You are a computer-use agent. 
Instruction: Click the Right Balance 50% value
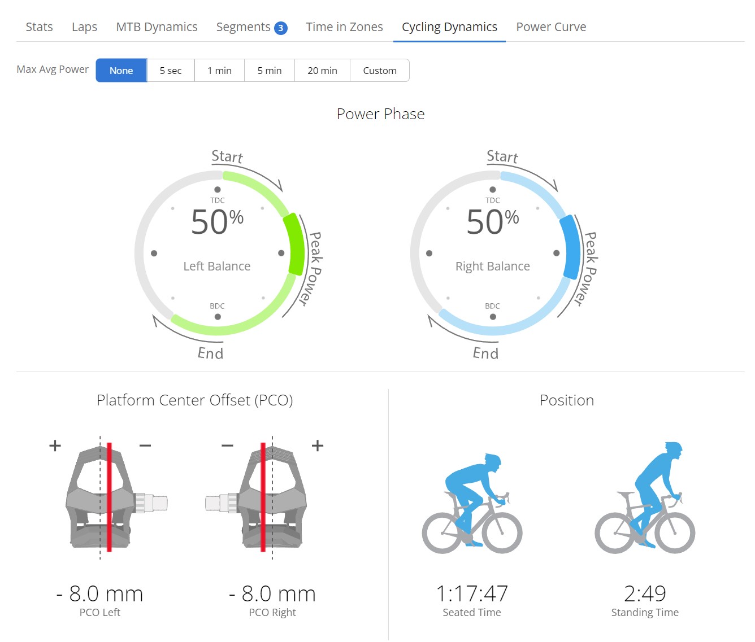tap(492, 222)
